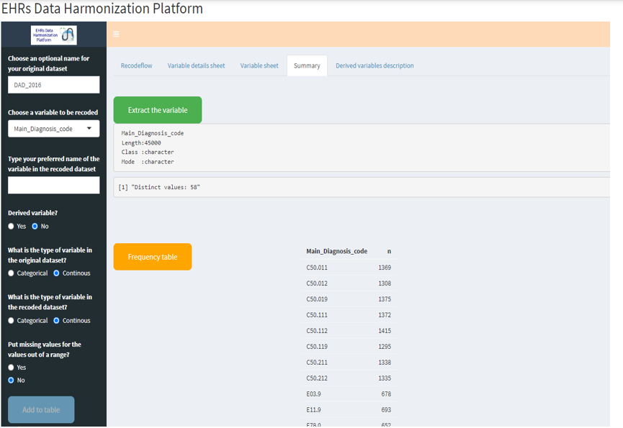This screenshot has height=428, width=623.
Task: Choose Categorical for recoded dataset type
Action: 11,321
